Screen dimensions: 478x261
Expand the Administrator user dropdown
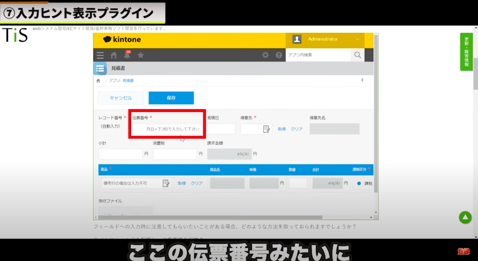pos(358,39)
